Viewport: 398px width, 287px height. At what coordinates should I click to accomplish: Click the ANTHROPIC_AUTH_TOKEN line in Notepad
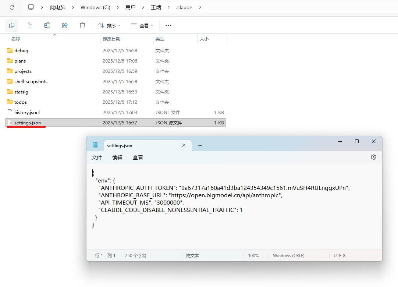pyautogui.click(x=224, y=188)
